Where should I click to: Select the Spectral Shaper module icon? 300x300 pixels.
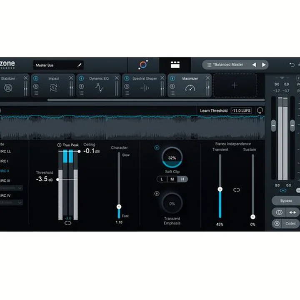click(145, 88)
